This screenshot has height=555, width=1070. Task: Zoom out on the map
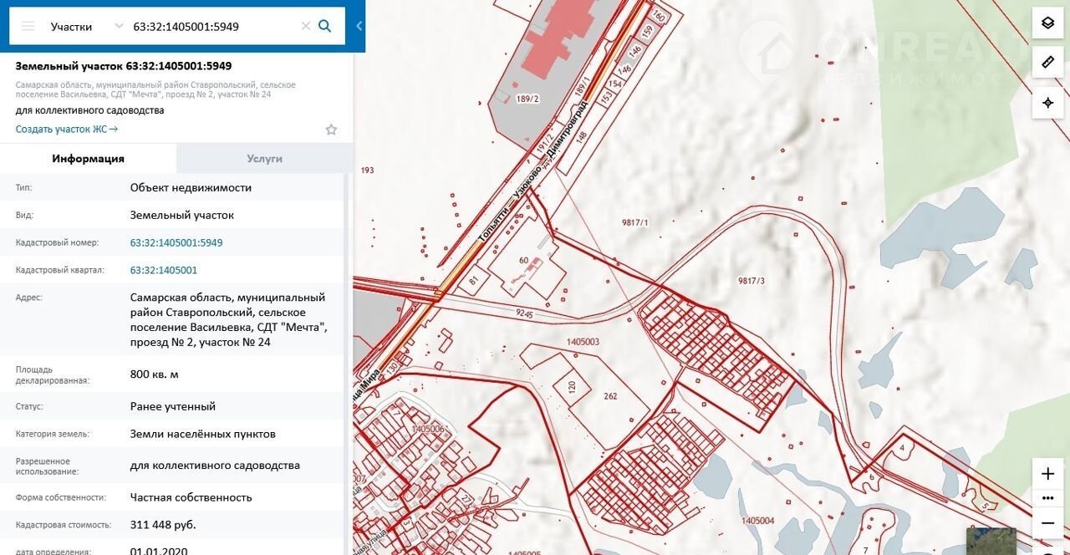tap(1047, 523)
